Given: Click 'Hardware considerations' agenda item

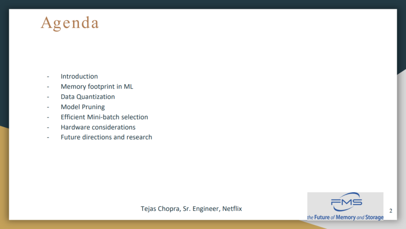Looking at the screenshot, I should 98,127.
